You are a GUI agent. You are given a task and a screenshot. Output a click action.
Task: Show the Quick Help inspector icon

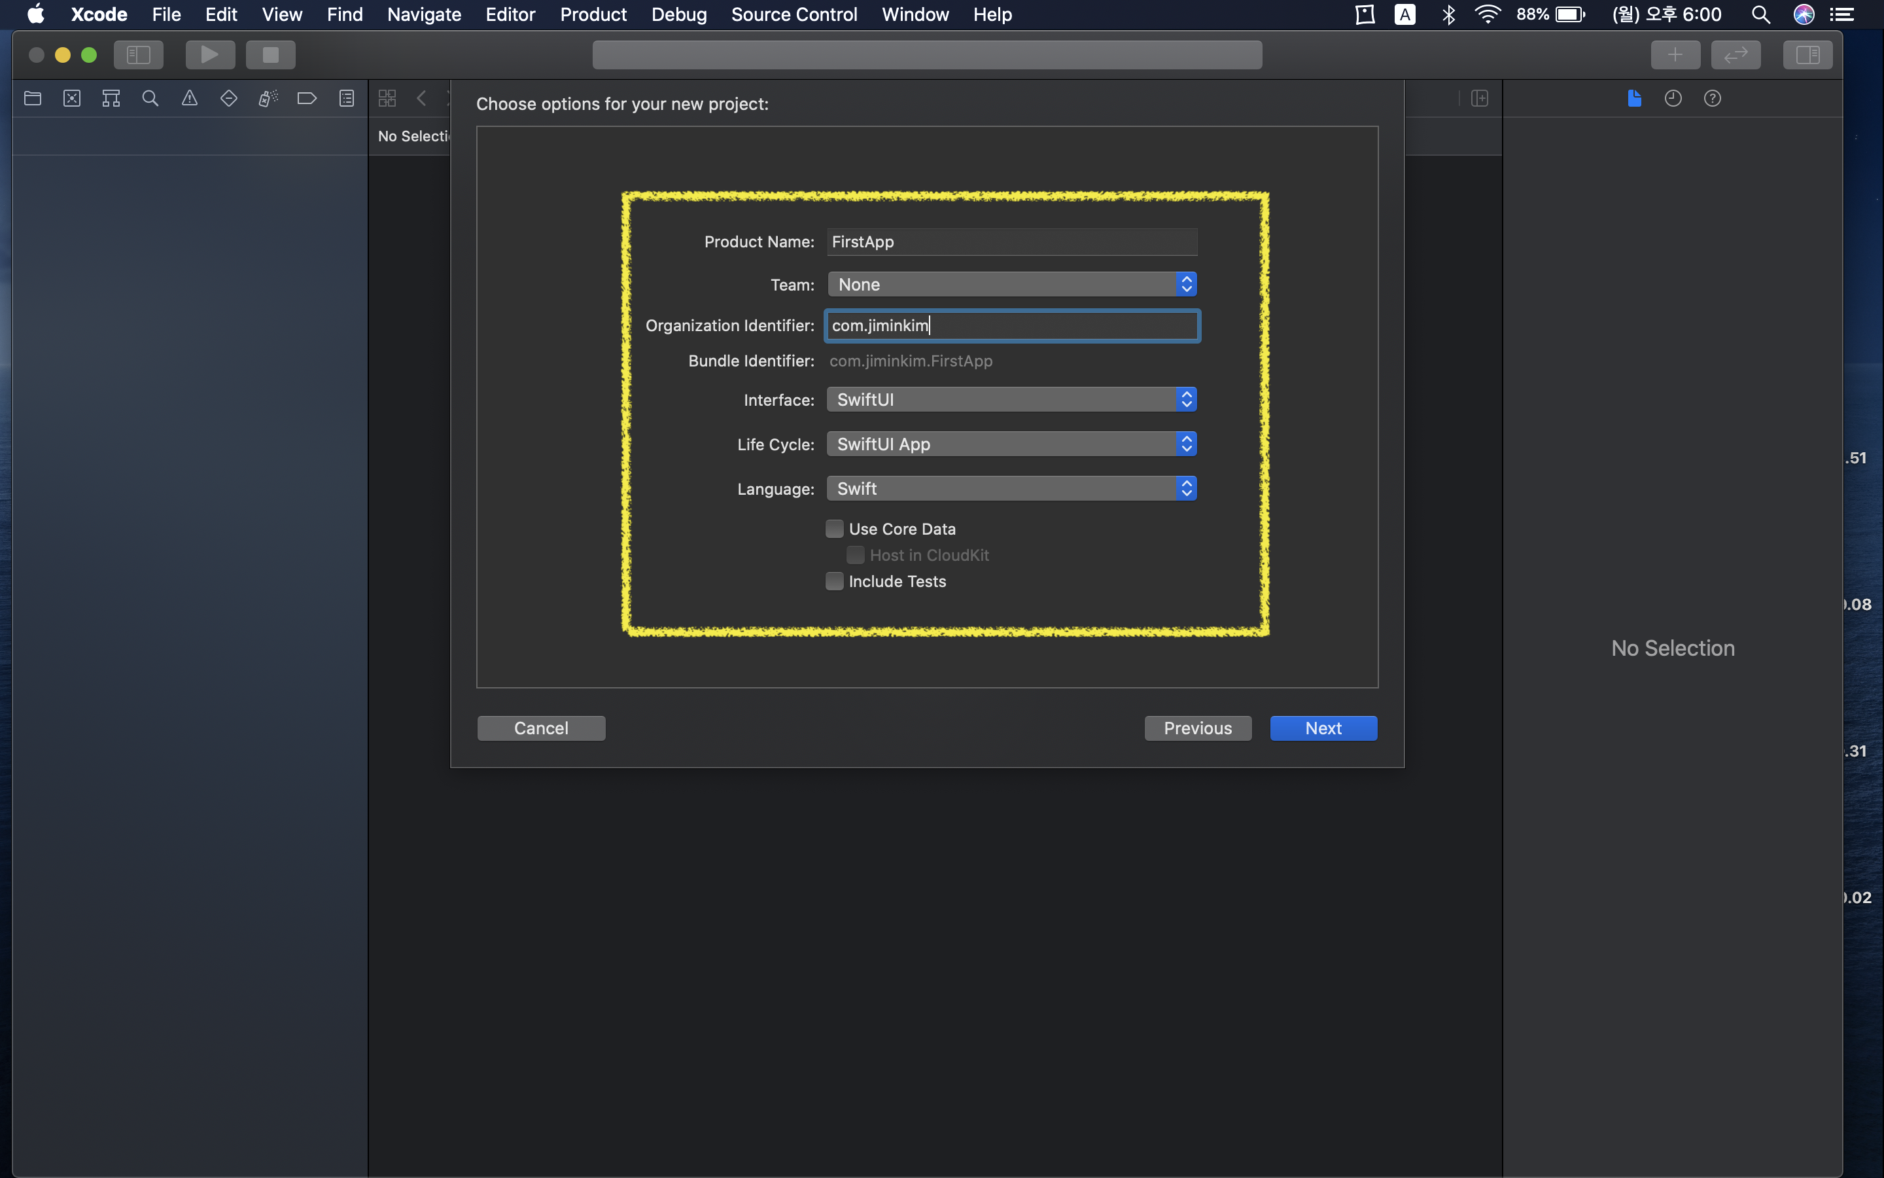1712,98
